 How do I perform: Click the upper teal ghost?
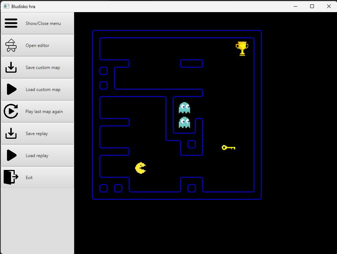click(184, 108)
